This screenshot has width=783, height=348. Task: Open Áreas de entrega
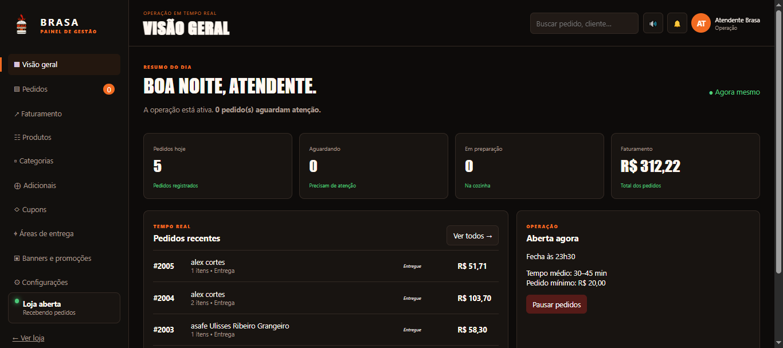tap(64, 234)
